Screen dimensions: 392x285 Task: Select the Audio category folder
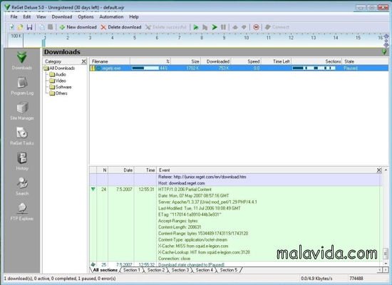coord(58,74)
